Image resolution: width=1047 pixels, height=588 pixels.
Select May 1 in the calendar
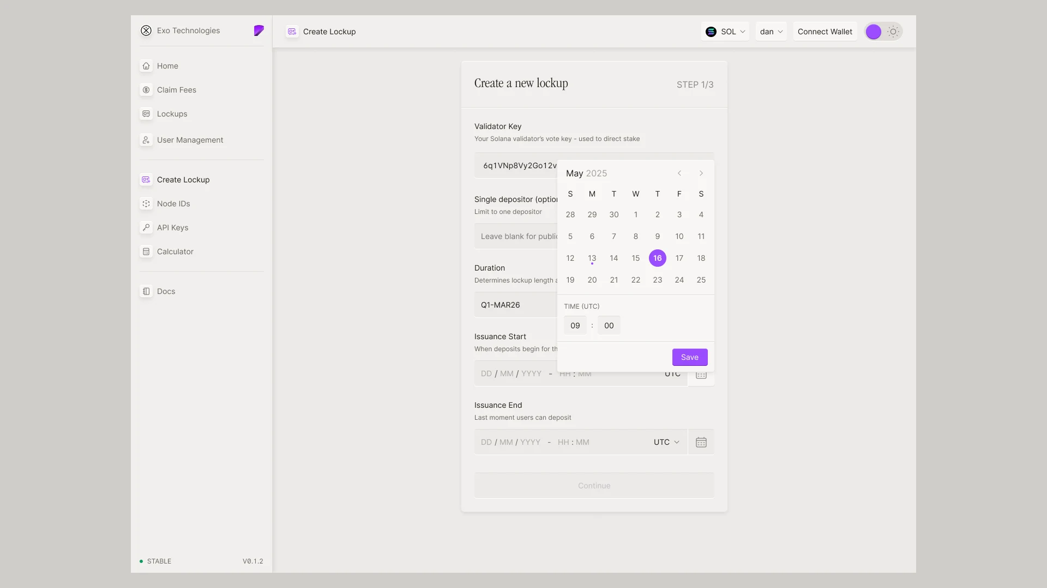[636, 215]
